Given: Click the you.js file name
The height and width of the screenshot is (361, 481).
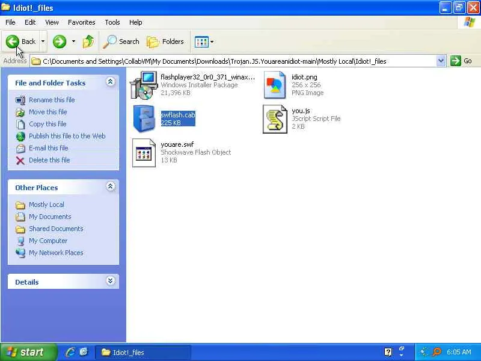Looking at the screenshot, I should (x=301, y=111).
